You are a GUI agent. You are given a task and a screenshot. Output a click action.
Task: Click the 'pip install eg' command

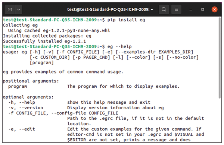click(x=126, y=20)
